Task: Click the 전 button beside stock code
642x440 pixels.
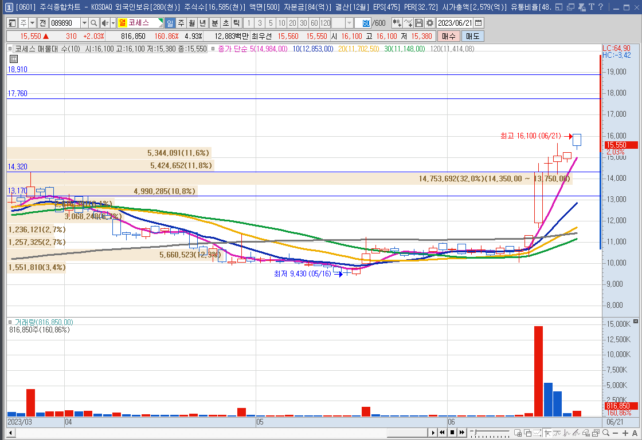Action: pos(42,23)
